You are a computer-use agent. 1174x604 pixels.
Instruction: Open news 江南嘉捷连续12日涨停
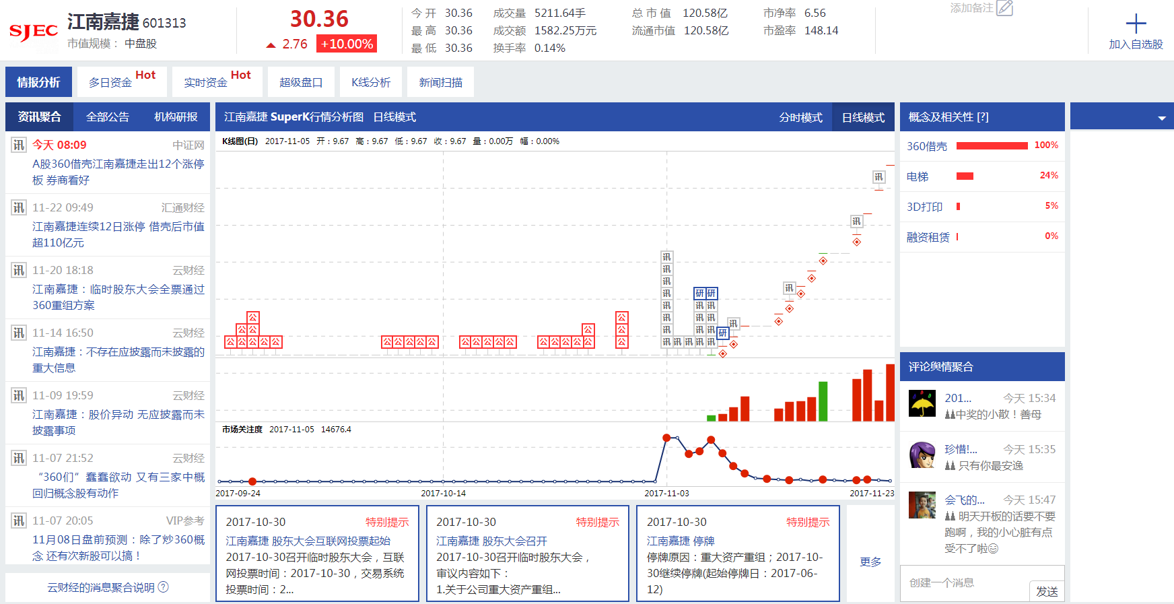tap(118, 234)
